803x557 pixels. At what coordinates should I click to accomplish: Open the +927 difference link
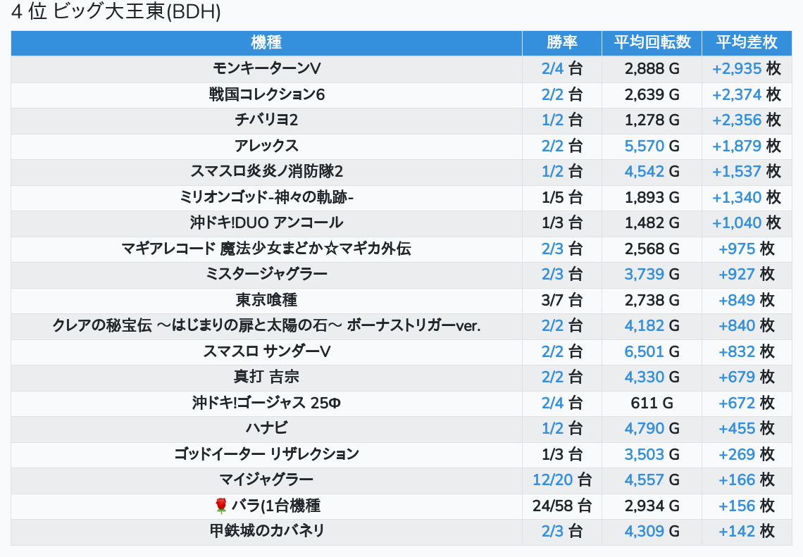pos(737,275)
